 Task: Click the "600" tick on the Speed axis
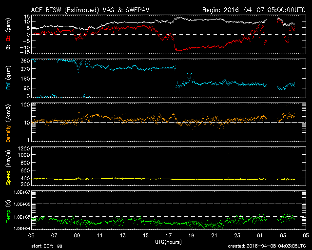(25, 170)
